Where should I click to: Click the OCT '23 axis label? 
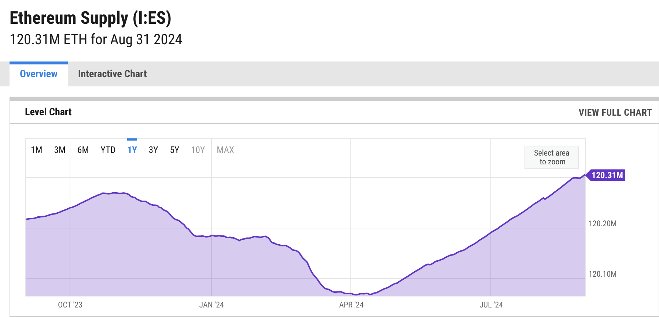(70, 305)
